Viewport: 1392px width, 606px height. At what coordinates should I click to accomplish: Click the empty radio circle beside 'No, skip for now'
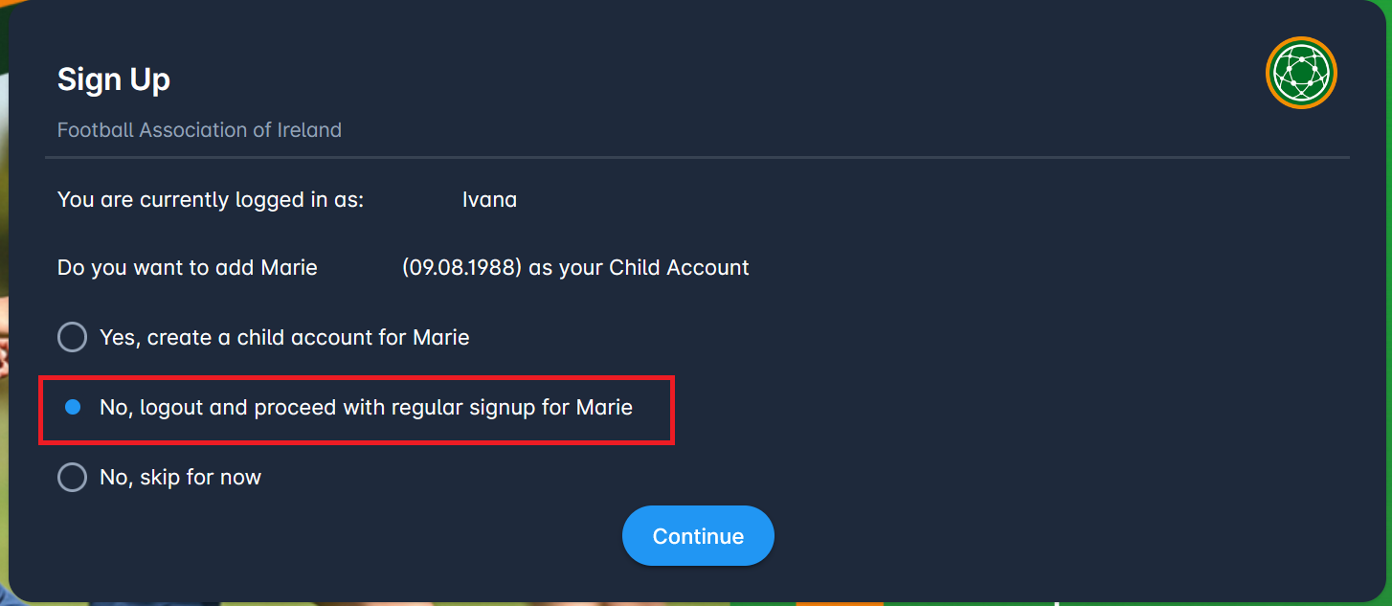(x=72, y=477)
